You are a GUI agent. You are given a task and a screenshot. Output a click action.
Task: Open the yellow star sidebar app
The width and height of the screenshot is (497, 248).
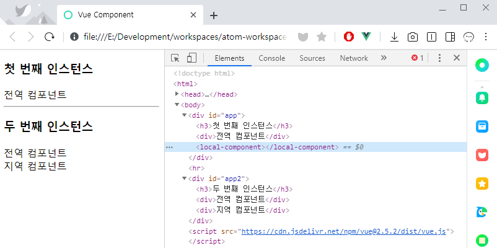click(482, 184)
